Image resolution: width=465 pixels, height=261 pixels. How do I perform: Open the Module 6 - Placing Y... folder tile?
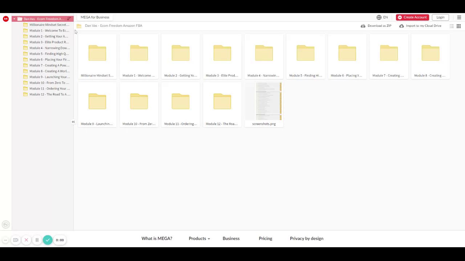pos(347,57)
